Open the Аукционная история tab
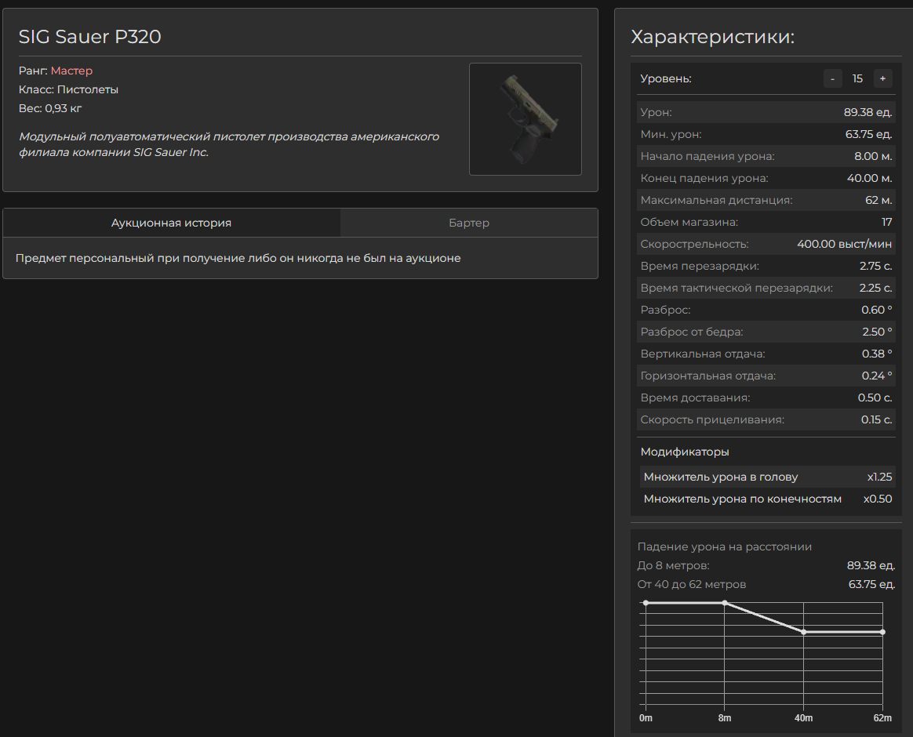The width and height of the screenshot is (913, 737). tap(171, 223)
